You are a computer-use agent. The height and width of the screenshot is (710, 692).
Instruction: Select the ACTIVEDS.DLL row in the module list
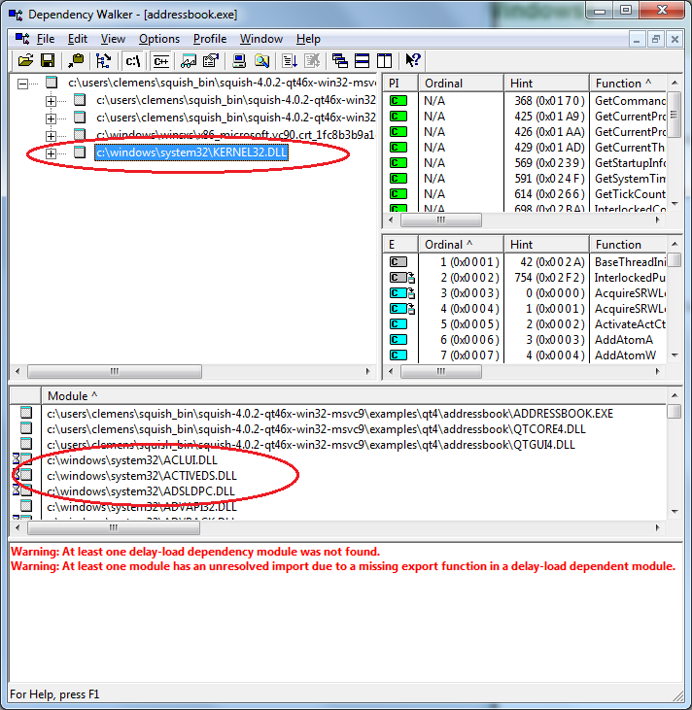(142, 475)
